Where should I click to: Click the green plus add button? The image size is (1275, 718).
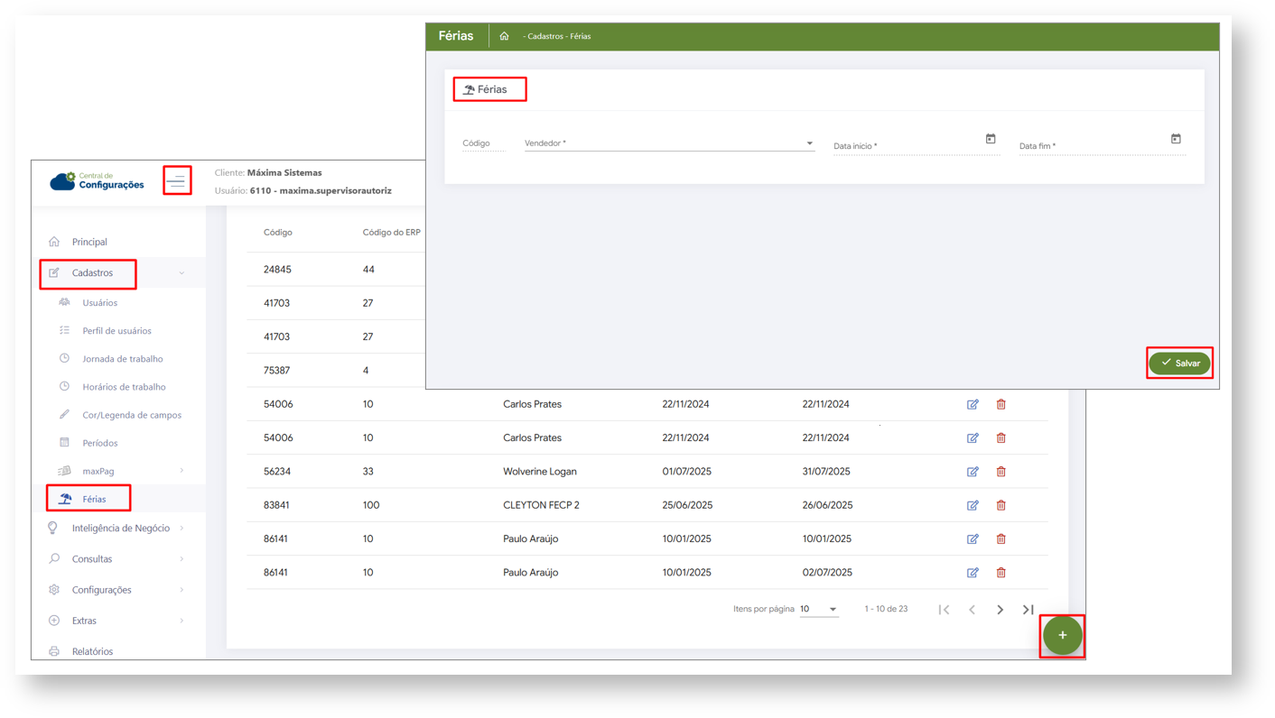click(1062, 636)
